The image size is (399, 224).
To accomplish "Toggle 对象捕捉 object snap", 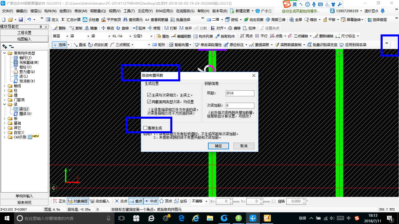I will point(78,201).
